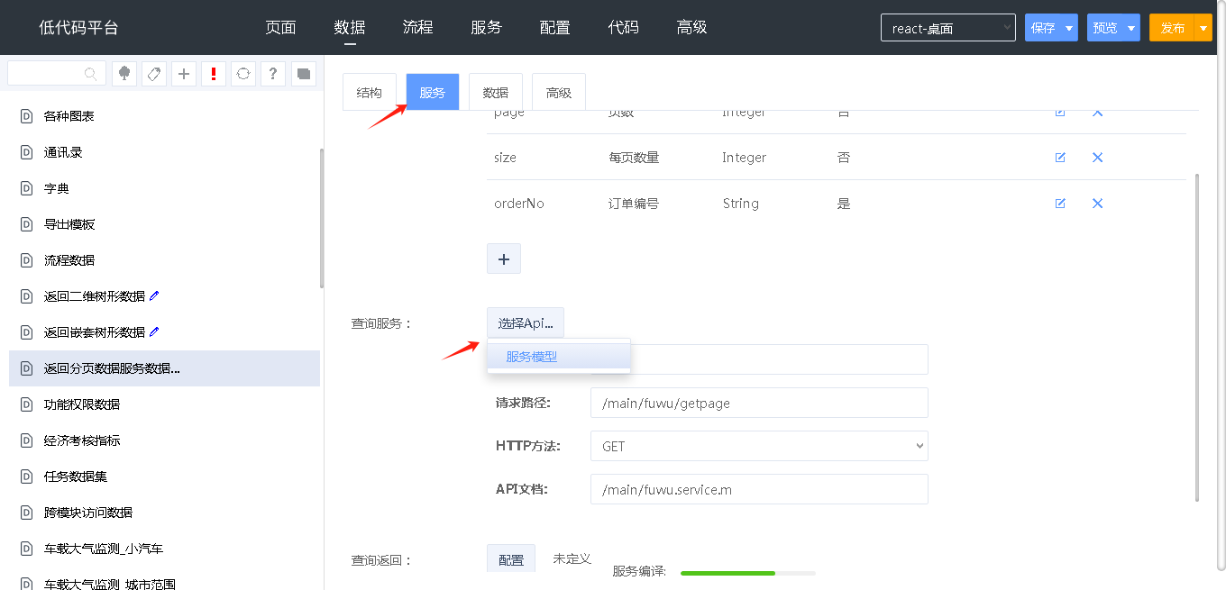
Task: Click pencil icon beside 返回二维树形数据
Action: tap(154, 295)
